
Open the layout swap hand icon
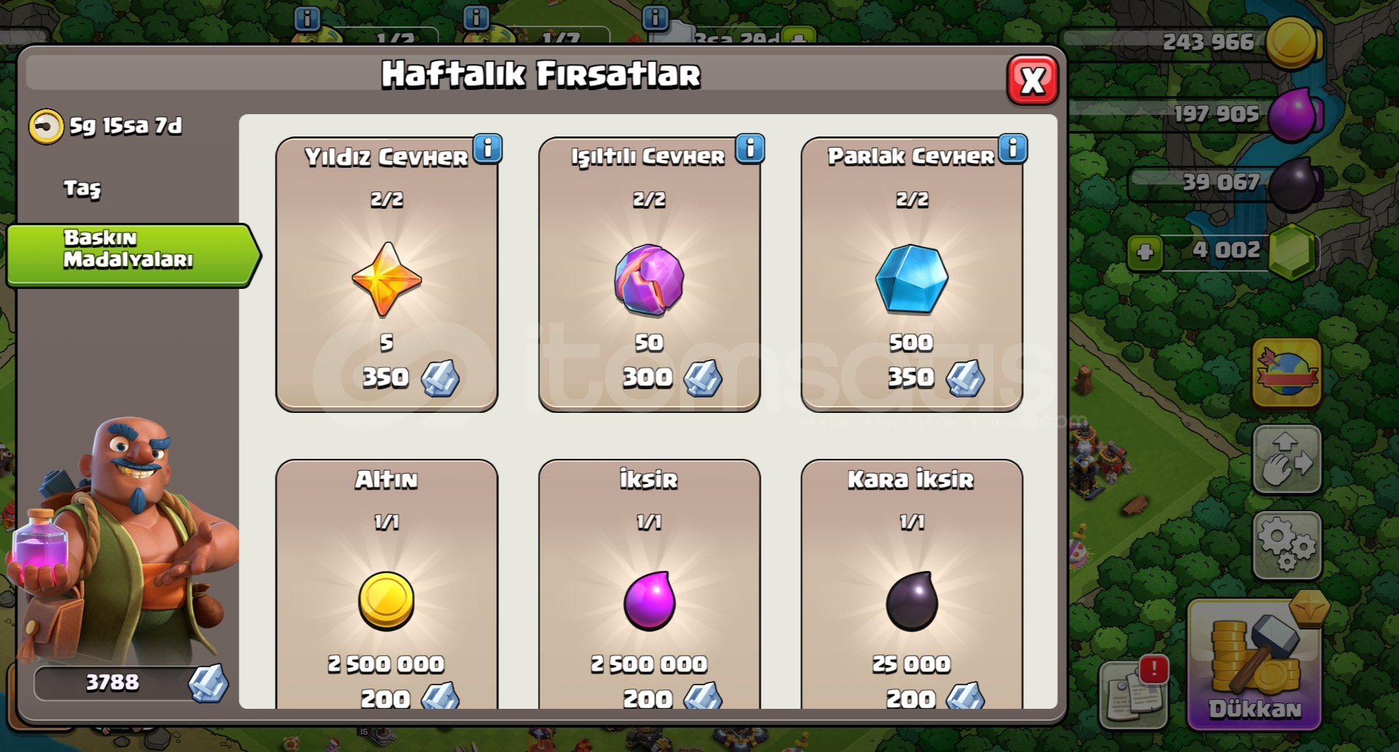click(x=1287, y=460)
